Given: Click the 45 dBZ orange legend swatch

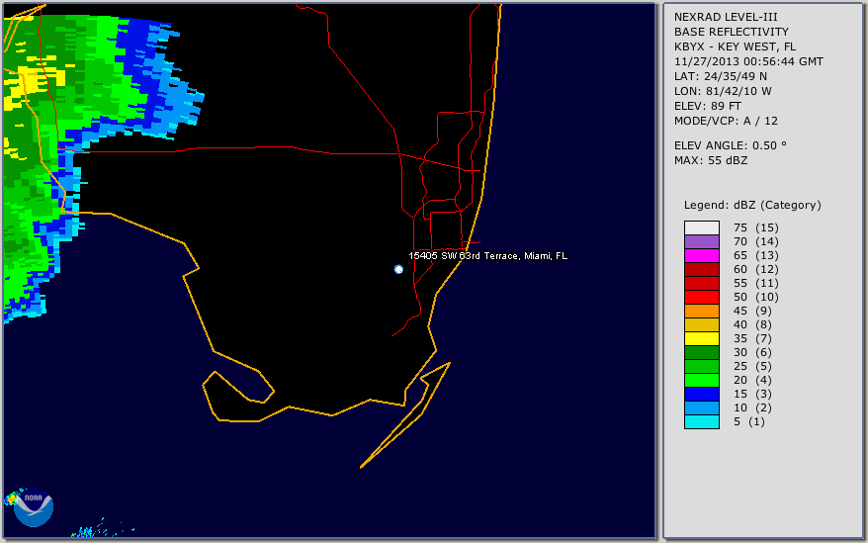Looking at the screenshot, I should [701, 311].
